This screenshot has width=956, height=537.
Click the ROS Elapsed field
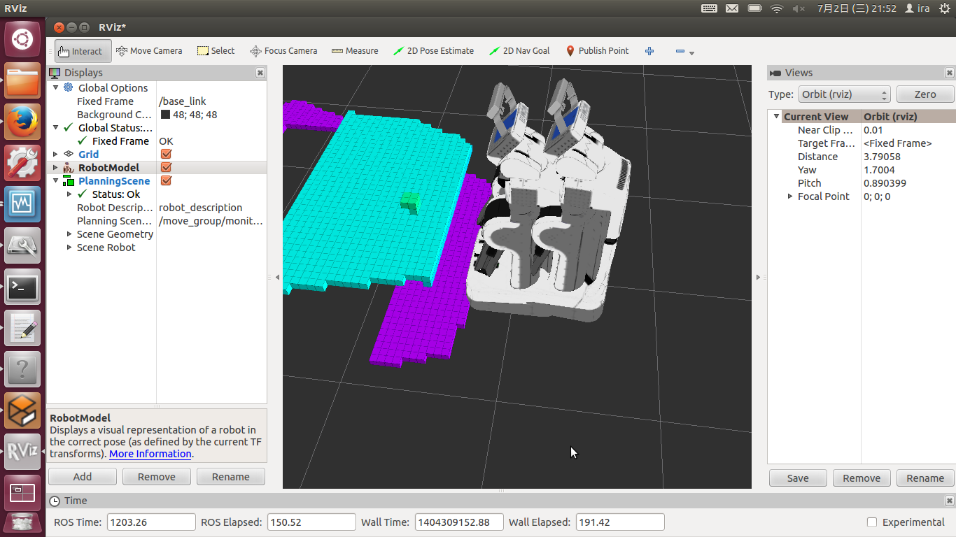311,522
